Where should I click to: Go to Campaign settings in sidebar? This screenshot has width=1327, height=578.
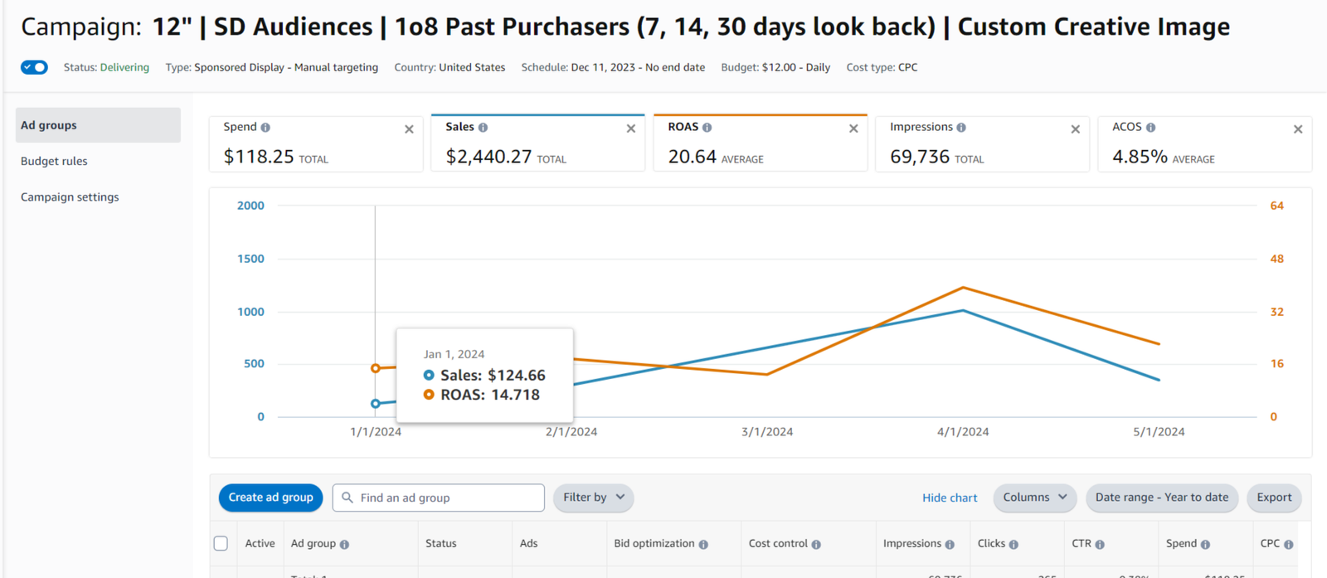70,197
